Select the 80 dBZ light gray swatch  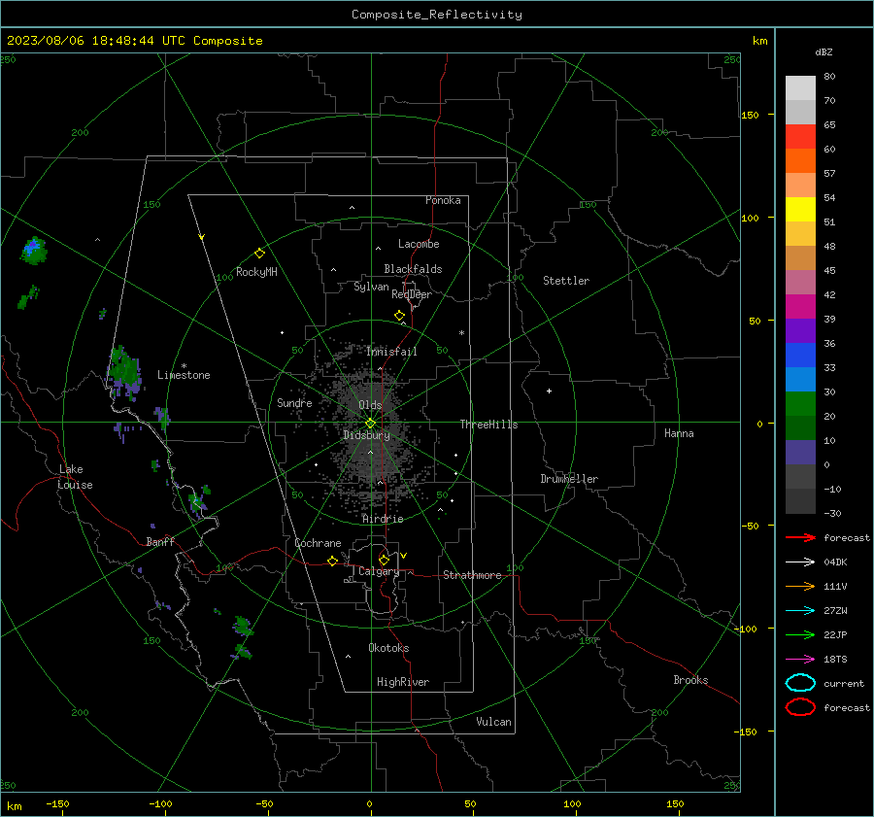coord(800,87)
